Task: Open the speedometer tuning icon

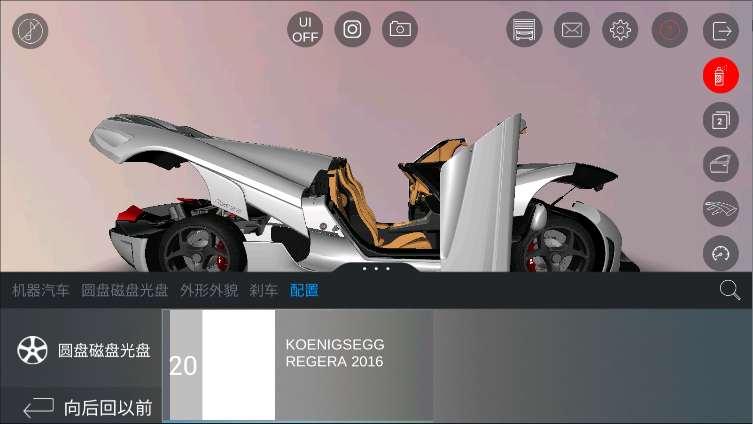Action: 721,254
